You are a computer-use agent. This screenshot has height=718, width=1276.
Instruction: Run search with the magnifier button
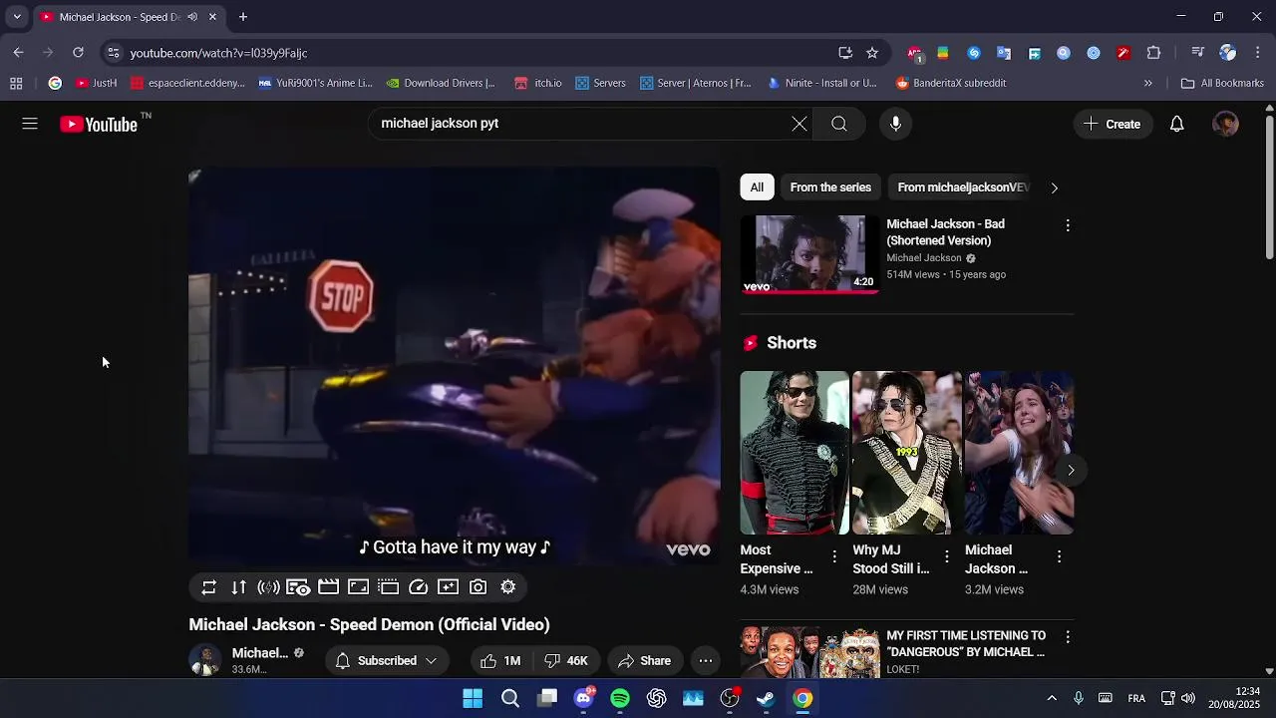[x=839, y=124]
